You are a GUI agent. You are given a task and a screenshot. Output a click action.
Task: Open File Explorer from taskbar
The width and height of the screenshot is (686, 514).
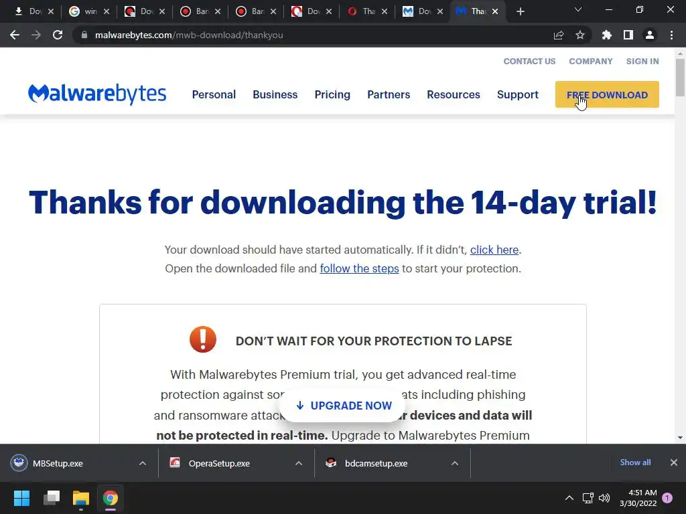[81, 498]
